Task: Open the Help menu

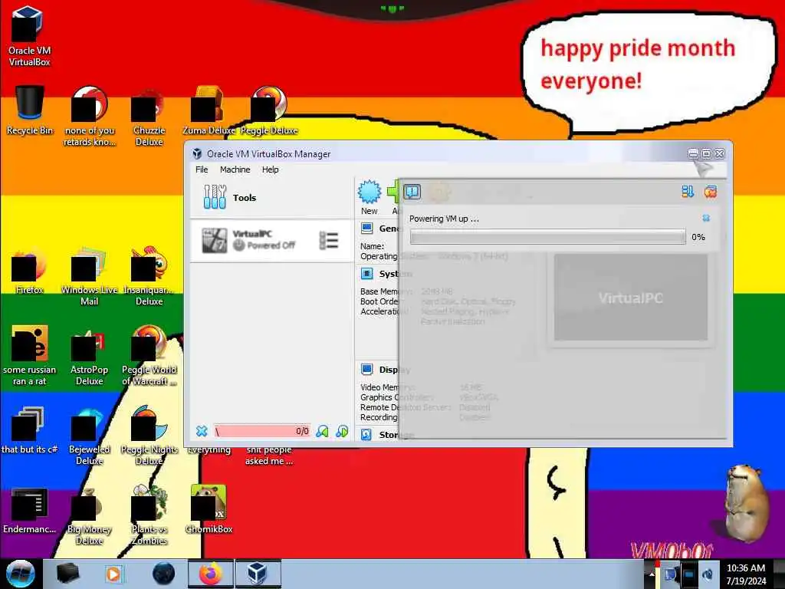Action: pos(271,169)
